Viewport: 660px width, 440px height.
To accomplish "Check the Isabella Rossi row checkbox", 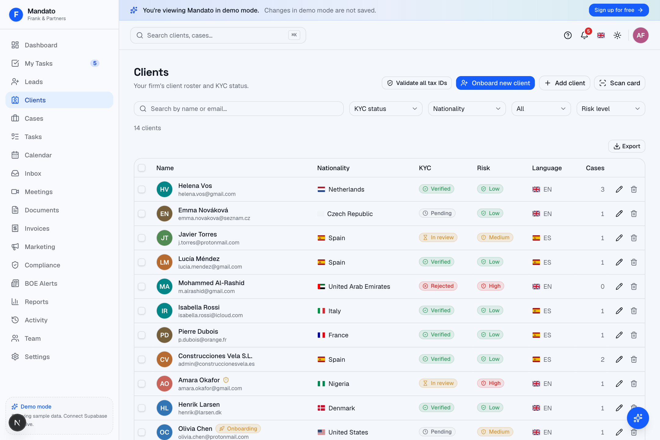I will pos(141,311).
